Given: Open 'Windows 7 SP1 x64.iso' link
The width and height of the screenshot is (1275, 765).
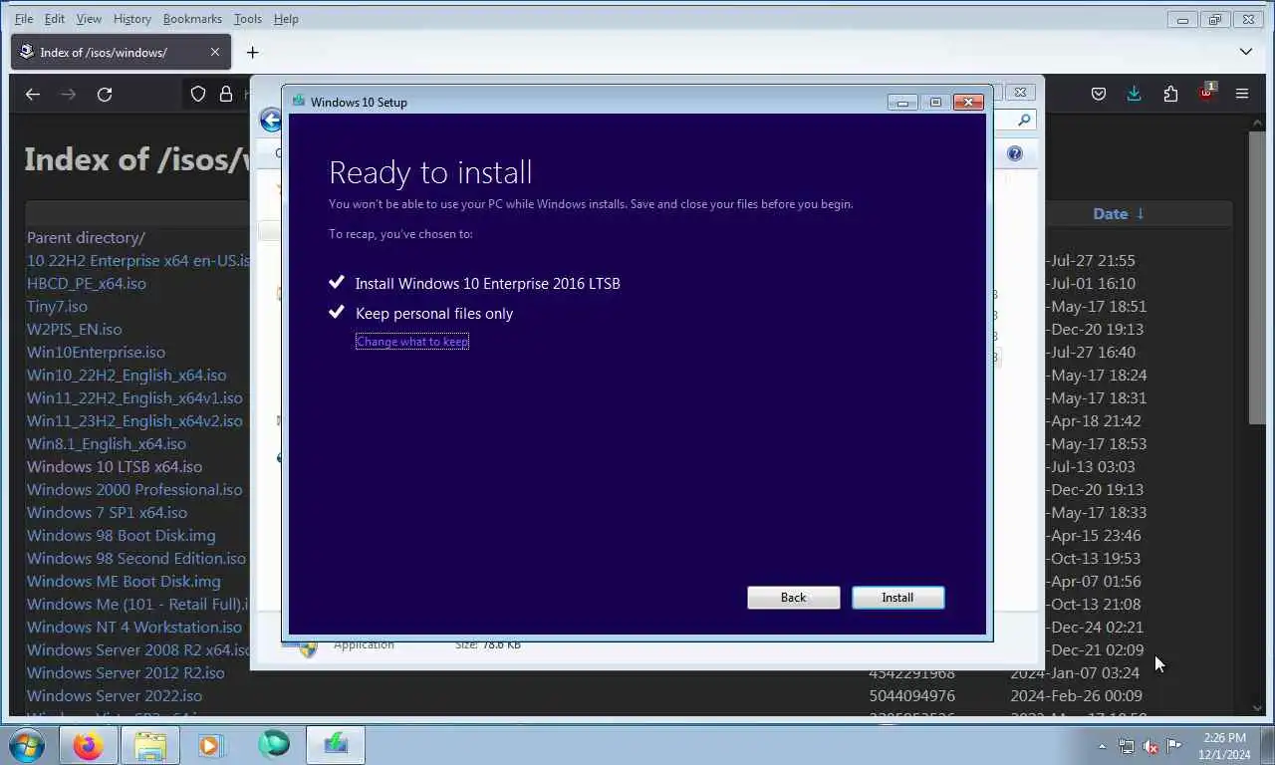Looking at the screenshot, I should click(107, 512).
